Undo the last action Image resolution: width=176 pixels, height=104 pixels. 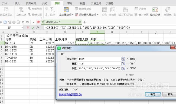click(x=23, y=22)
